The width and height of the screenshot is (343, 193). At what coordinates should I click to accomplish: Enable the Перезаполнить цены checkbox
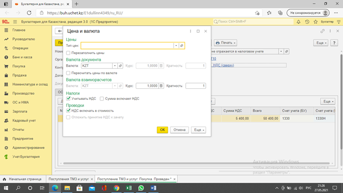coord(68,53)
